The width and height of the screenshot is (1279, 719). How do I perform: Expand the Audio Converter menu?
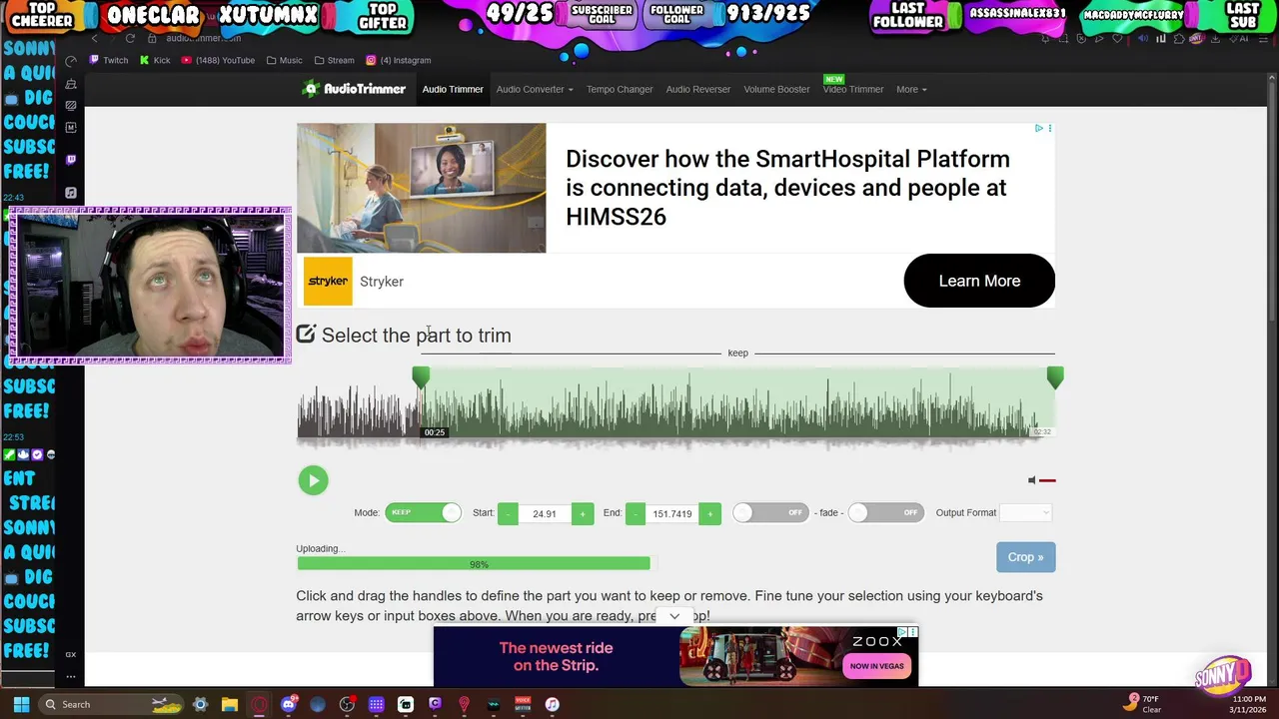coord(535,89)
